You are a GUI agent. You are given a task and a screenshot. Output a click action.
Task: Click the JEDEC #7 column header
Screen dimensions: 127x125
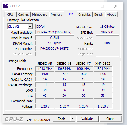pyautogui.click(x=83, y=64)
